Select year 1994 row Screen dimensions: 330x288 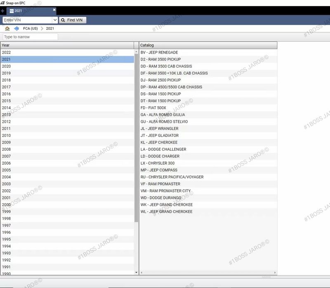[67, 246]
